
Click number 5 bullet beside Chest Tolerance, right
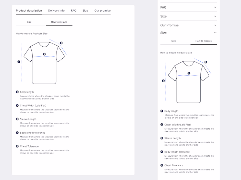tap(162, 165)
